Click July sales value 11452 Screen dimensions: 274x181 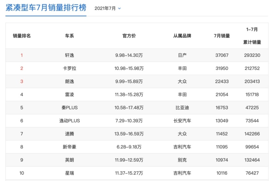click(222, 134)
